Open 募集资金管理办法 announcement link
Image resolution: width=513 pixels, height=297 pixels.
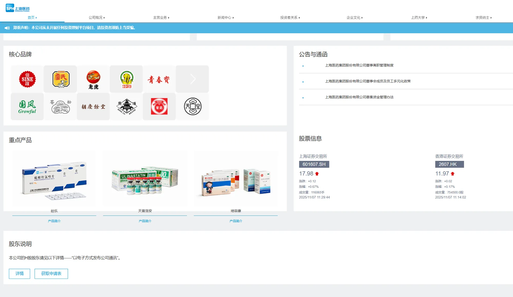[x=359, y=97]
